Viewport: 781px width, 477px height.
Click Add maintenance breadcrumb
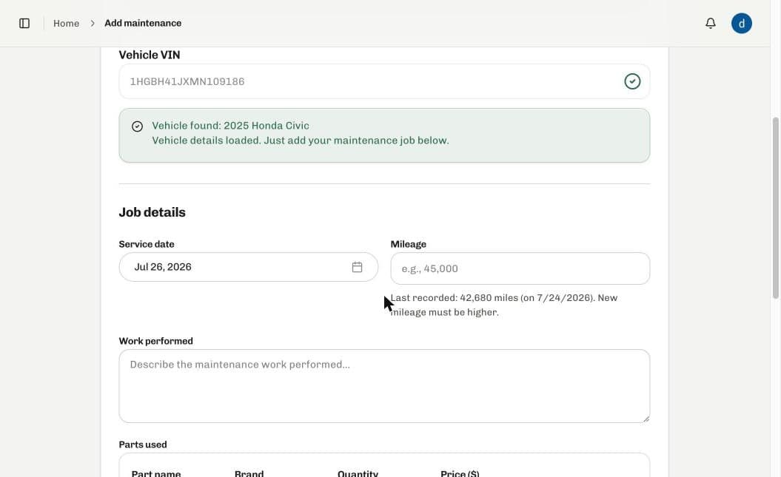tap(142, 24)
